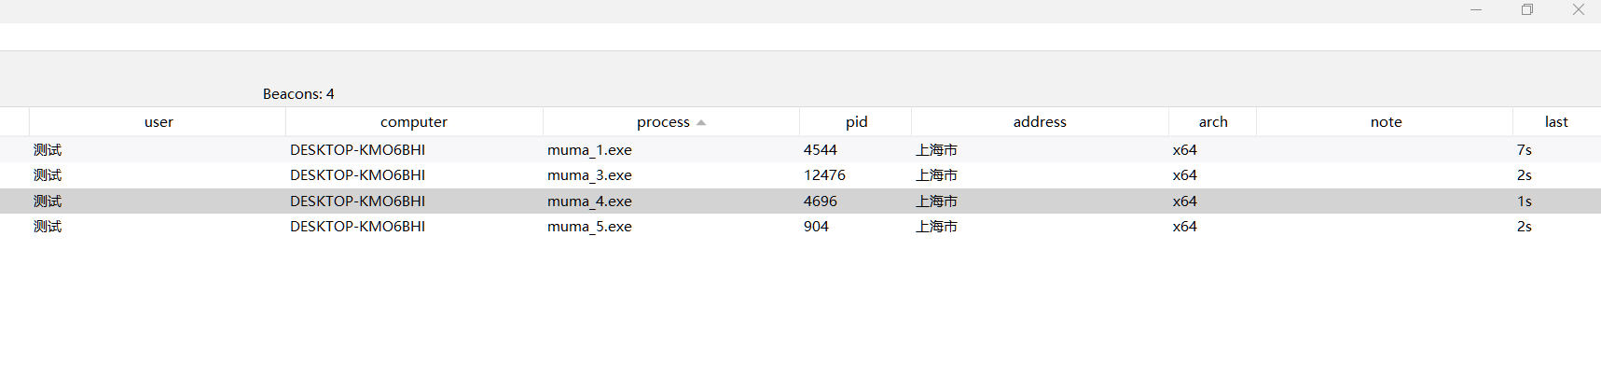Select the pid 4696 cell
This screenshot has width=1601, height=375.
(820, 201)
